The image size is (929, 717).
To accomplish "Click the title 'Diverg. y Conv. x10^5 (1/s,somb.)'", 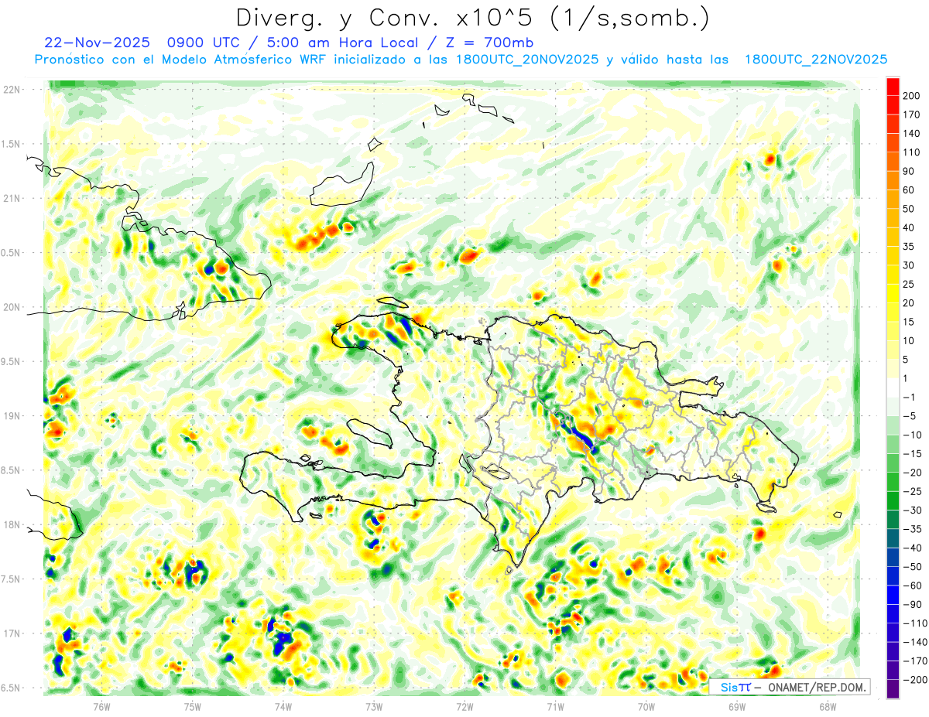I will [472, 18].
